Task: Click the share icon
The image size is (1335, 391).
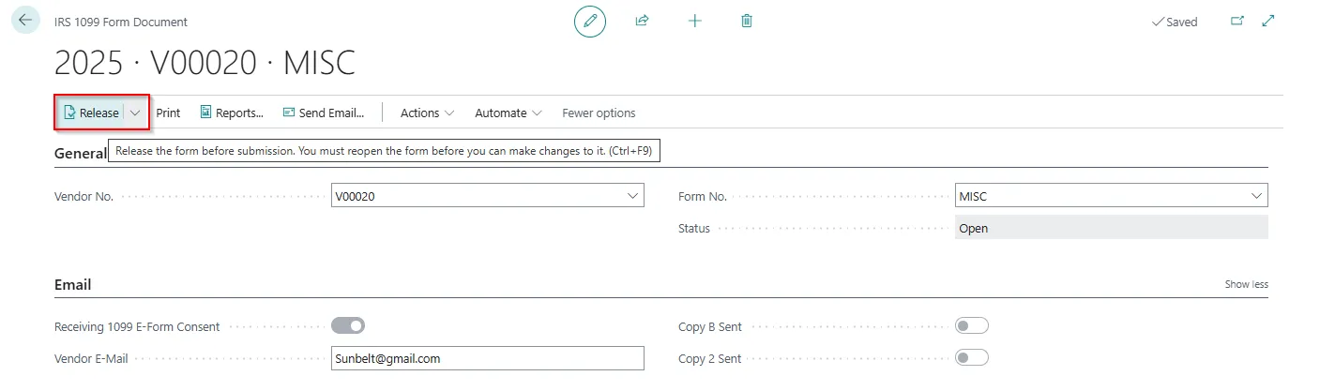Action: [643, 21]
